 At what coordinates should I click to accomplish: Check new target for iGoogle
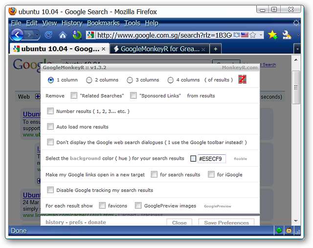[211, 174]
